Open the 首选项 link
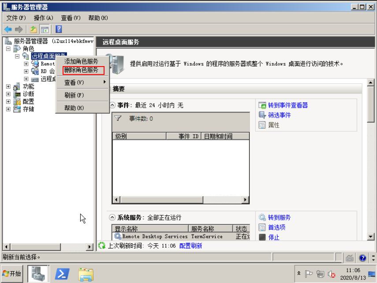Screen dimensions: 377x283 [x=277, y=227]
